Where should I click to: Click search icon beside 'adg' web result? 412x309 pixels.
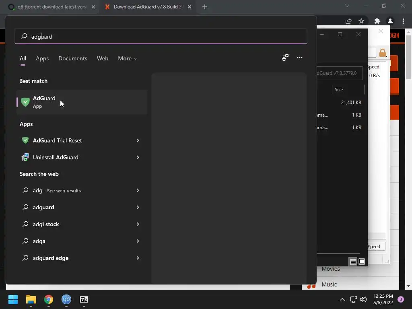tap(25, 190)
